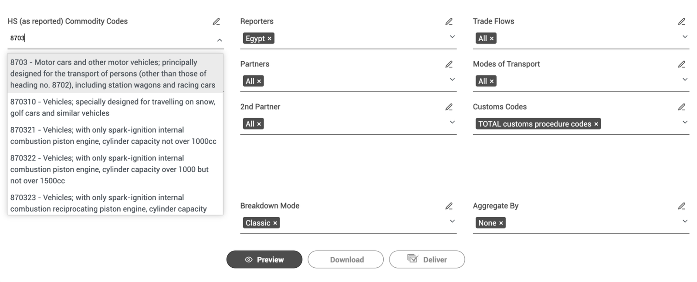Click edit pencil icon for Breakdown Mode
697x282 pixels.
[449, 206]
